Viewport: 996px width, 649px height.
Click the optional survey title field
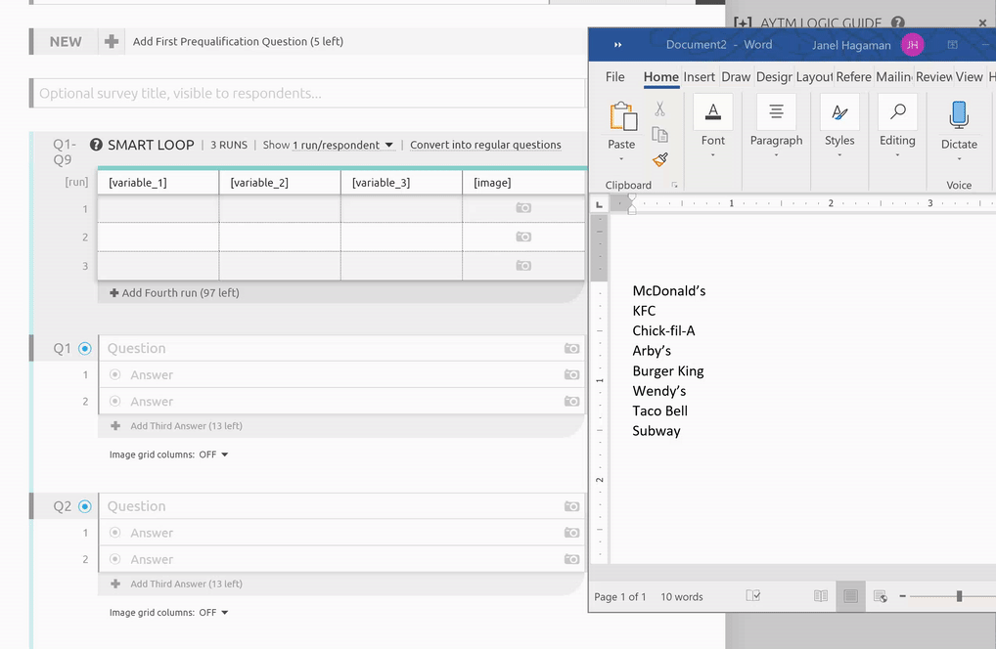(x=308, y=93)
